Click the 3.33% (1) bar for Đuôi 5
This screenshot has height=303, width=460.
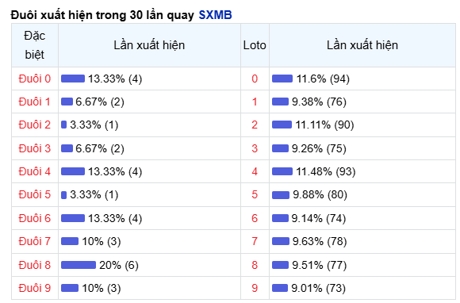click(63, 195)
